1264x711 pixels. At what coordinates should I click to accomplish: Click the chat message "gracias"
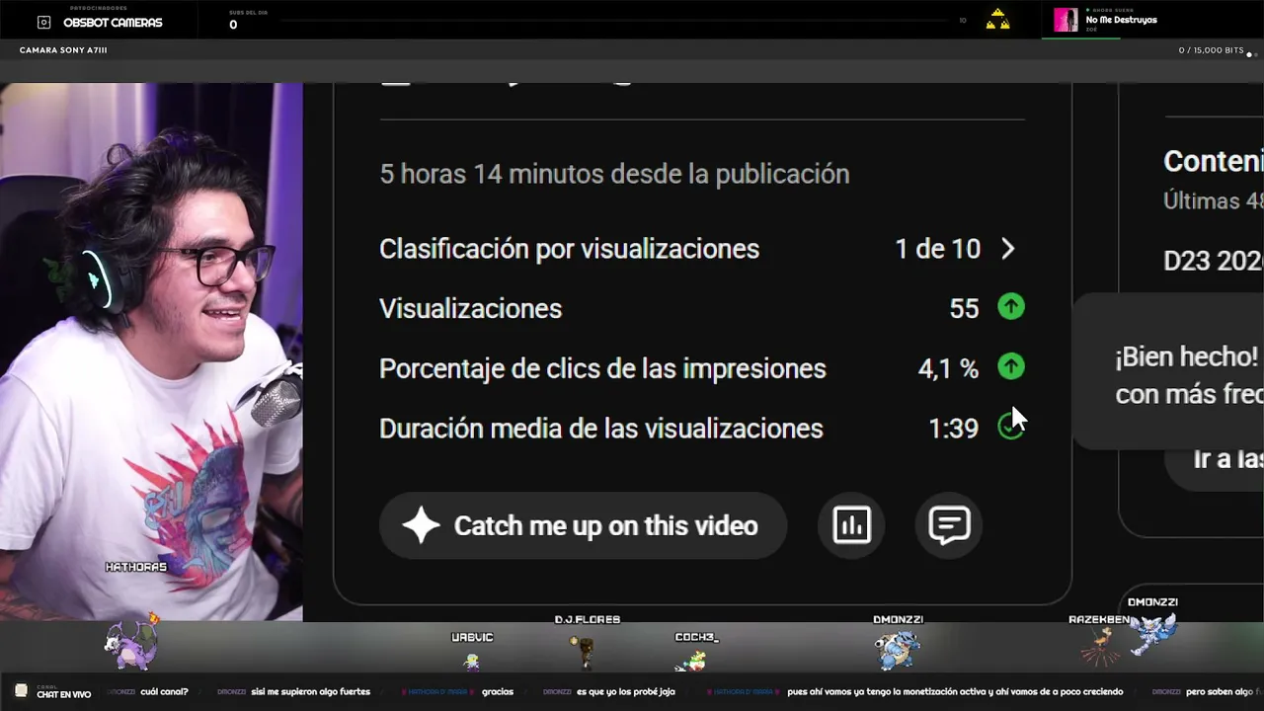[498, 692]
